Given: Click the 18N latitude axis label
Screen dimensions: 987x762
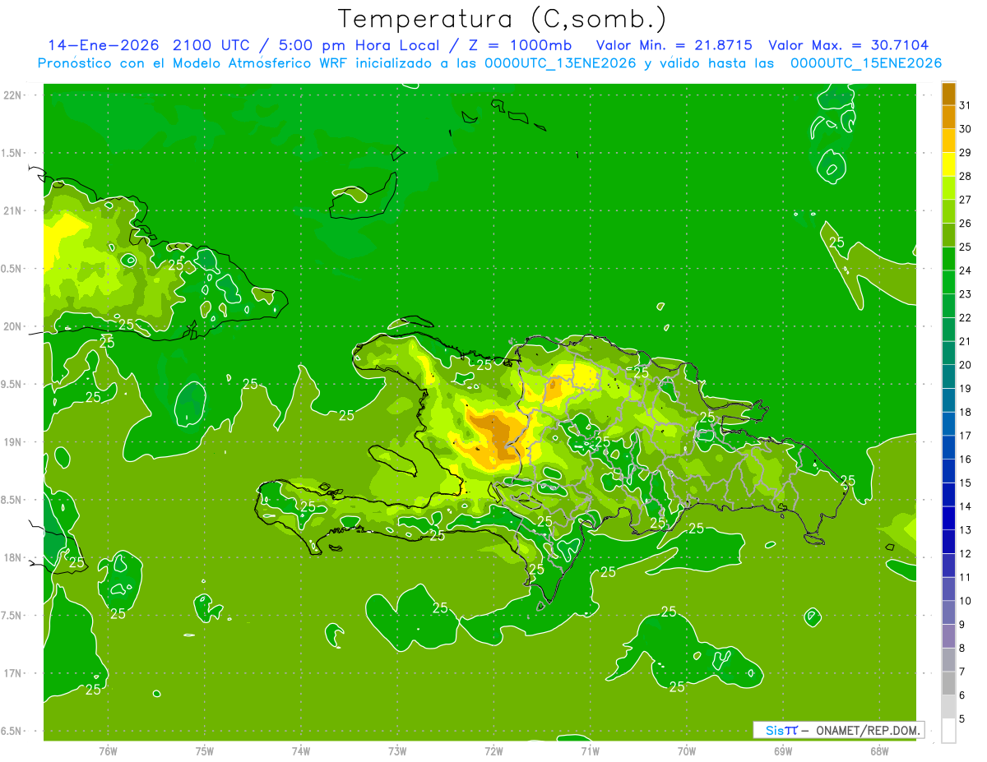Looking at the screenshot, I should point(13,557).
